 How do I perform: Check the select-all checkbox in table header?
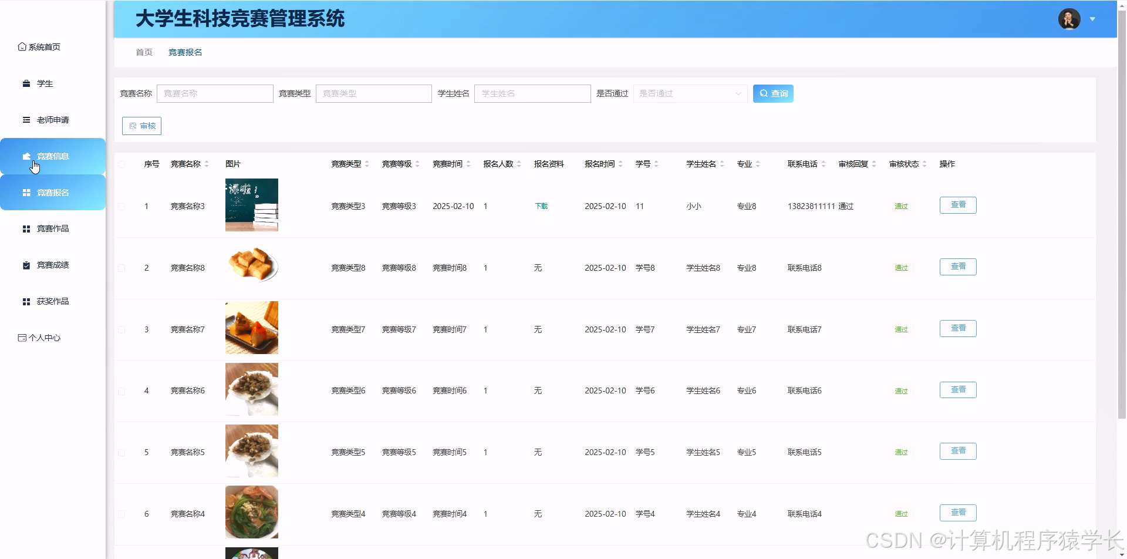pyautogui.click(x=122, y=165)
